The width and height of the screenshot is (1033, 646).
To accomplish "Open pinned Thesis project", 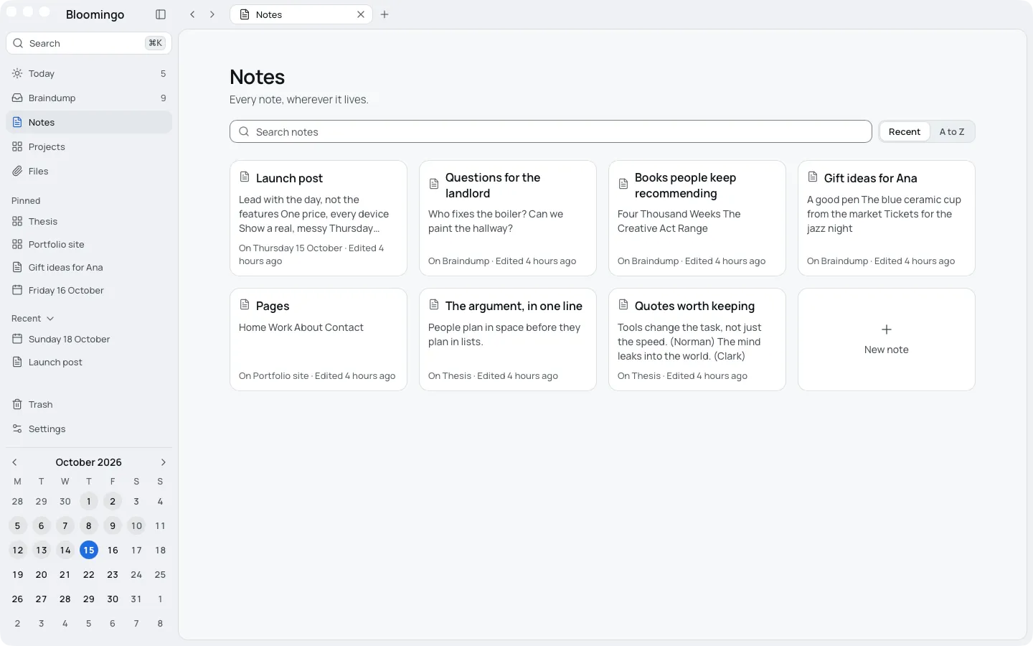I will (x=89, y=221).
